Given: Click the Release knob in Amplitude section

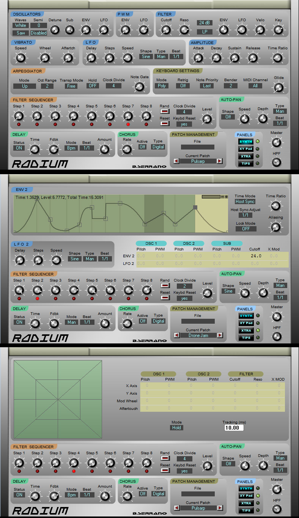Looking at the screenshot, I should pos(253,58).
